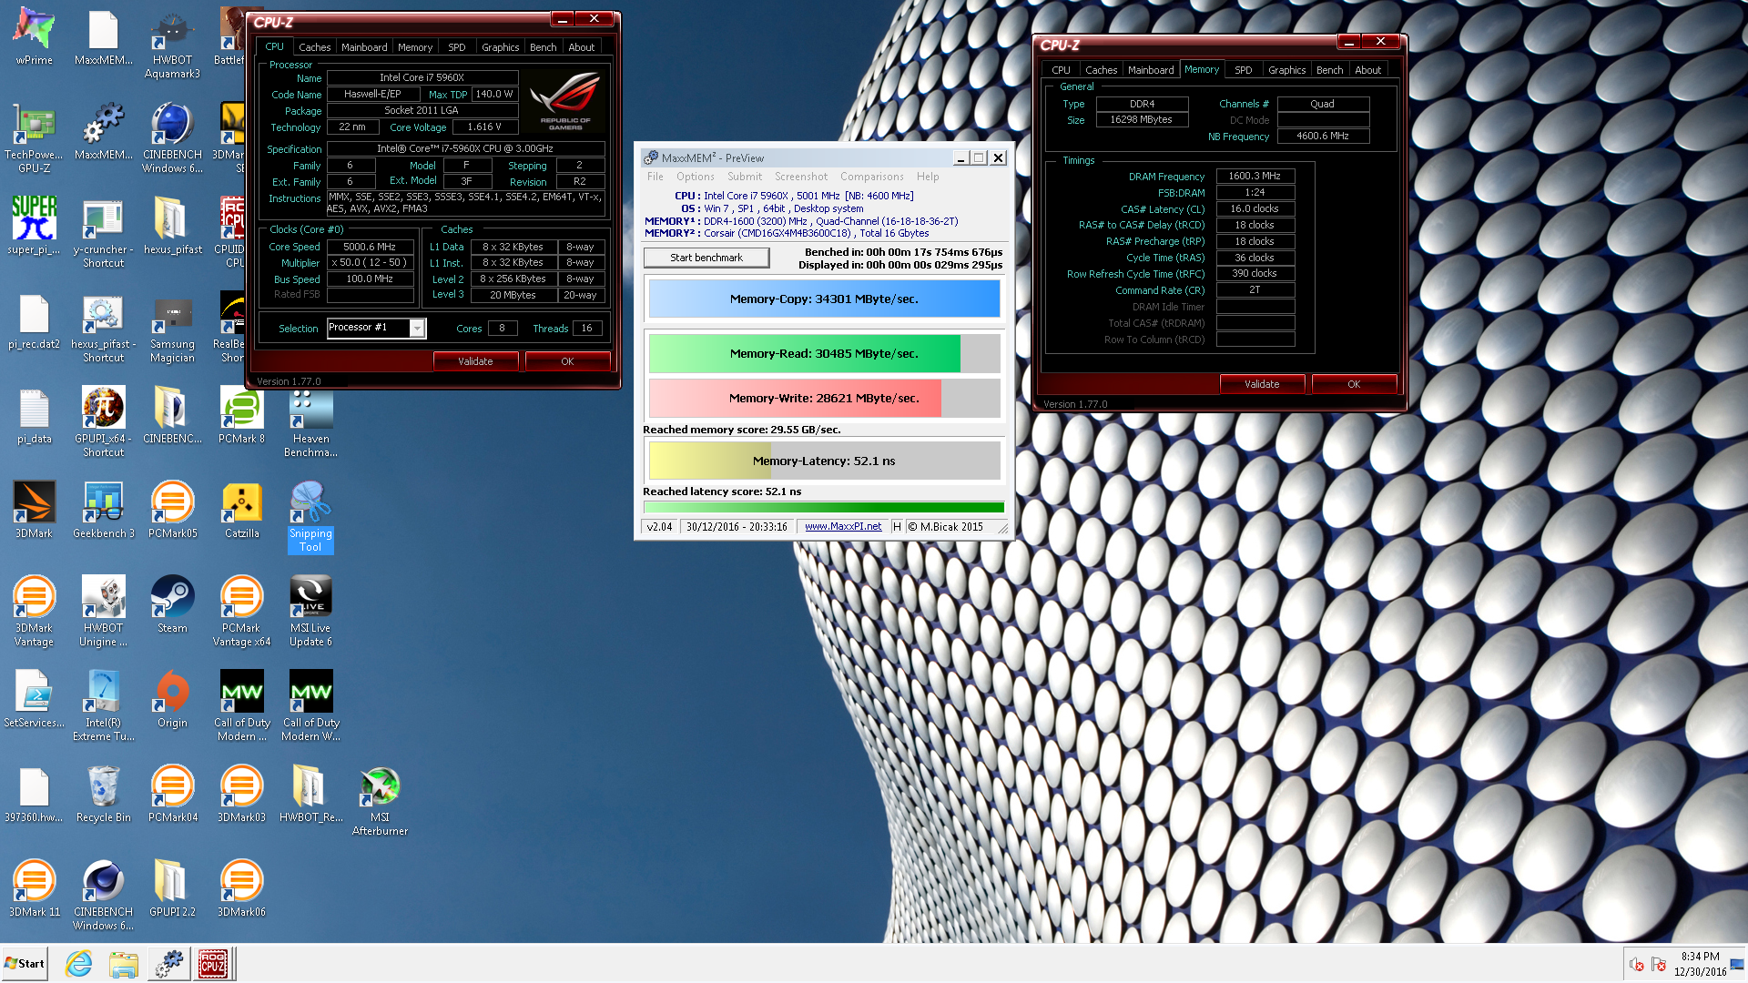Click the DRAM Frequency value field
Viewport: 1748px width, 983px height.
click(1255, 177)
